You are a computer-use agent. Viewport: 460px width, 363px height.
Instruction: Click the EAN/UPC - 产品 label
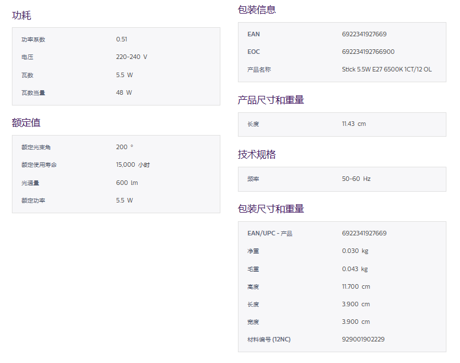(x=270, y=233)
